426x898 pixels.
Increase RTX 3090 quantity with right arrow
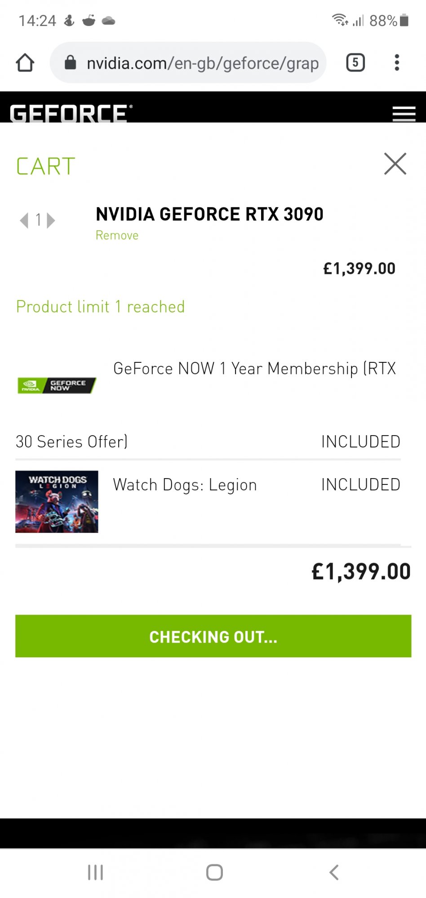click(x=51, y=220)
